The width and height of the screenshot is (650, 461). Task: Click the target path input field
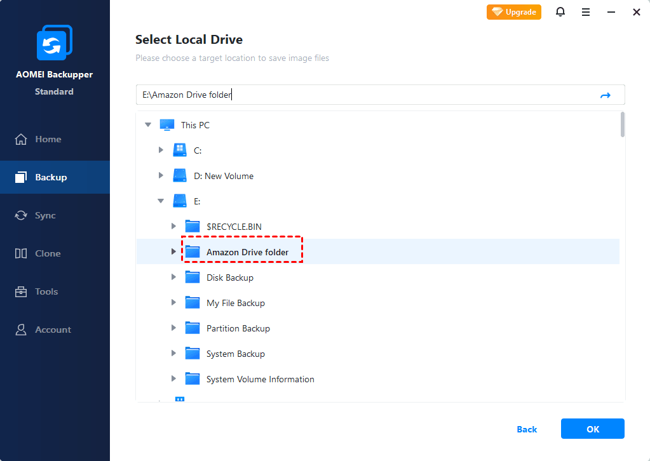362,95
